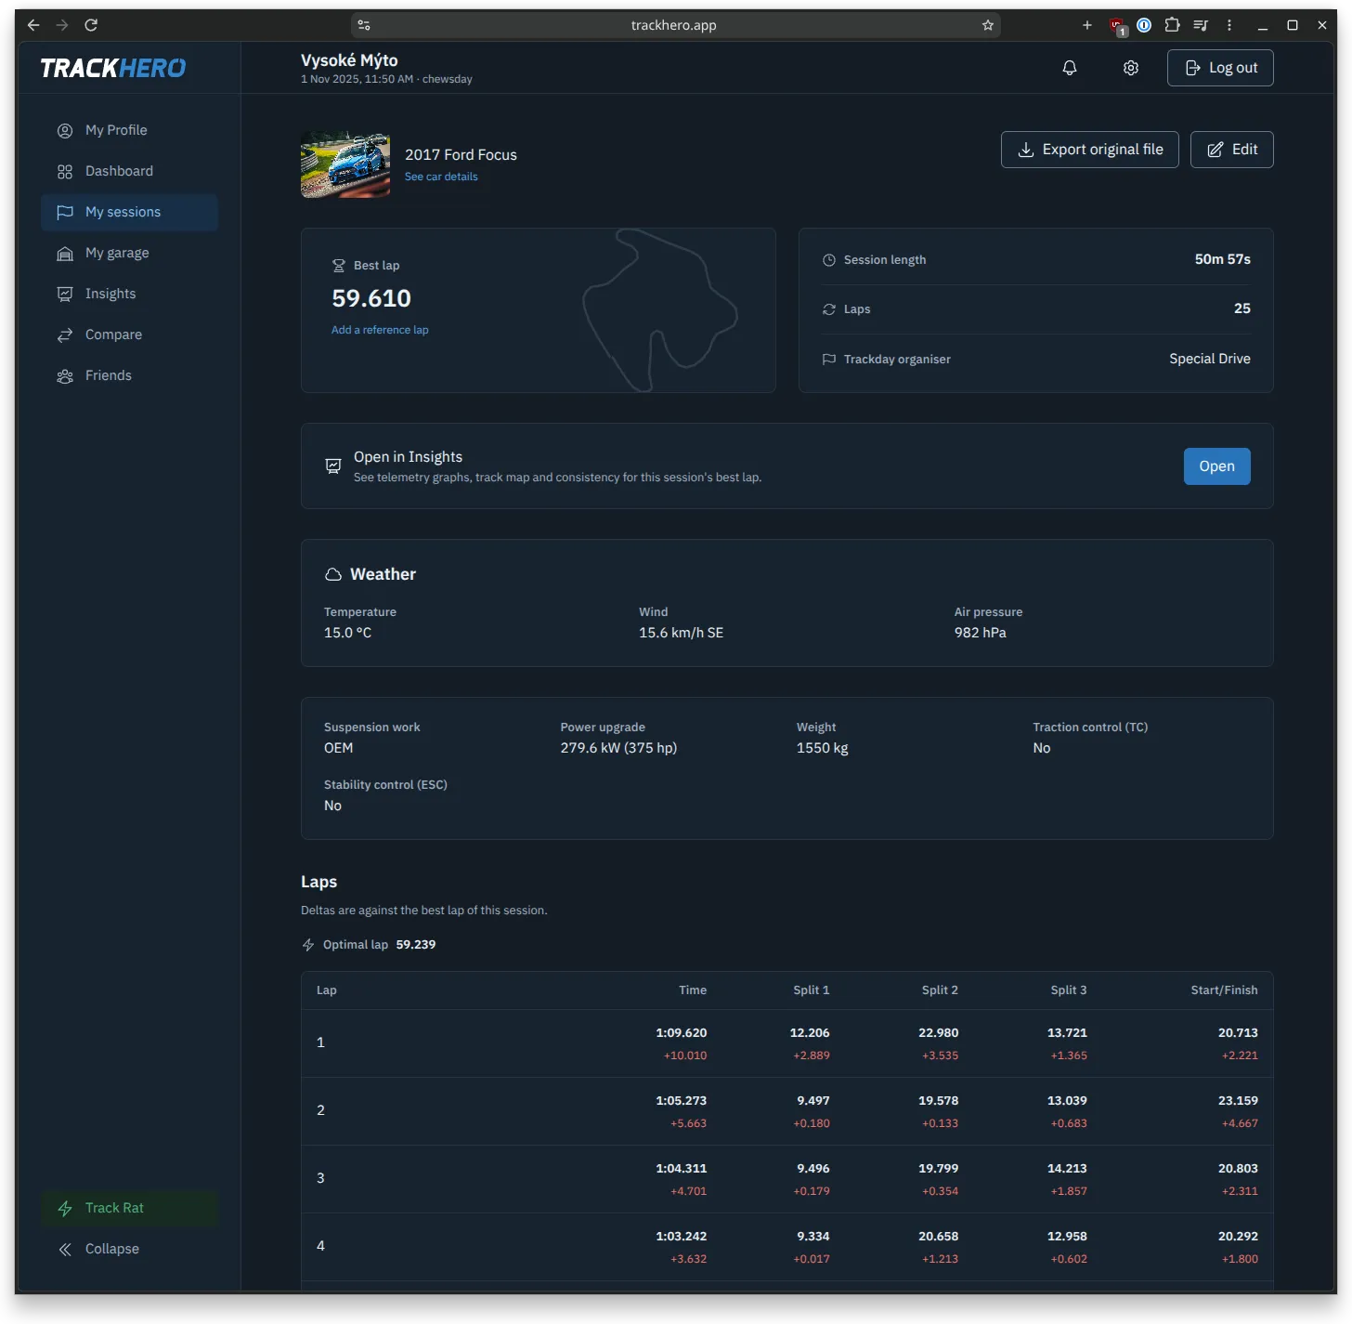
Task: Click the site information icon in address bar
Action: [x=364, y=25]
